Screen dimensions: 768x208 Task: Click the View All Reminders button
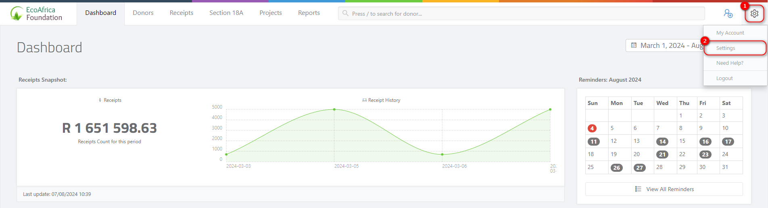click(x=670, y=189)
